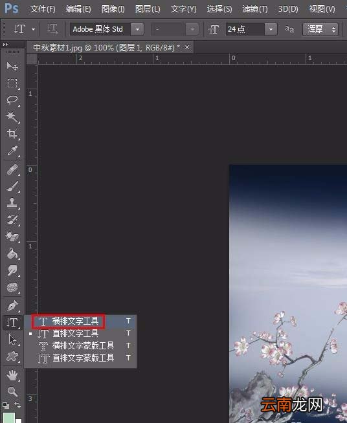Select the Brush tool
Image resolution: width=347 pixels, height=423 pixels.
tap(12, 186)
